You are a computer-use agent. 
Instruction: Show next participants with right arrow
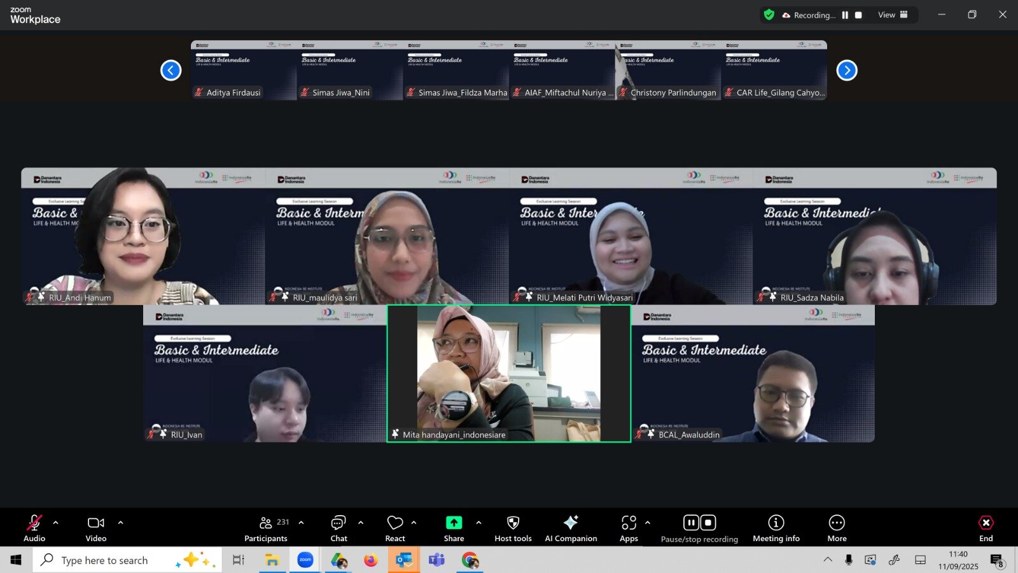click(847, 70)
